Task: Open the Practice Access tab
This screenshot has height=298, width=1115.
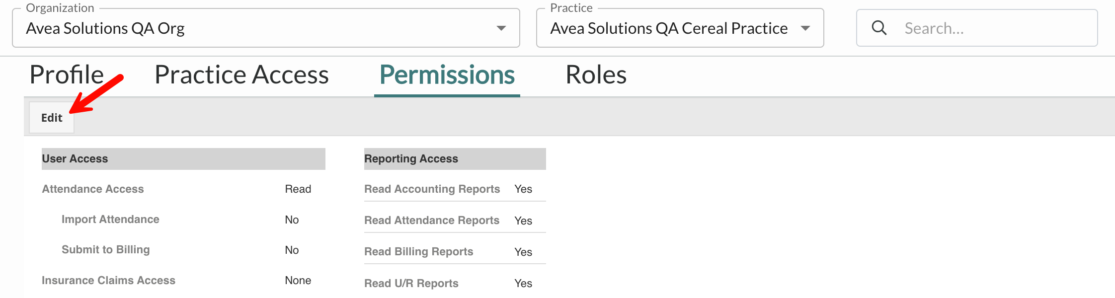Action: point(241,75)
